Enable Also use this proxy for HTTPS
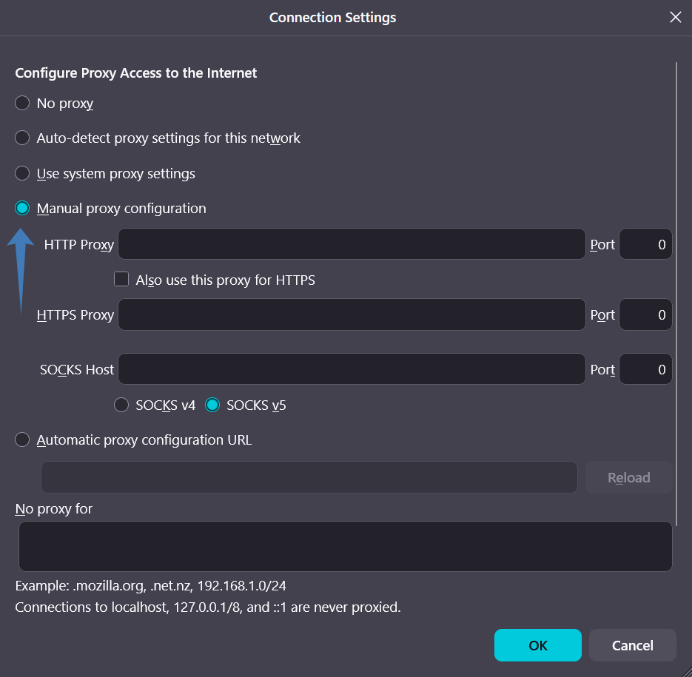This screenshot has height=677, width=692. tap(121, 280)
